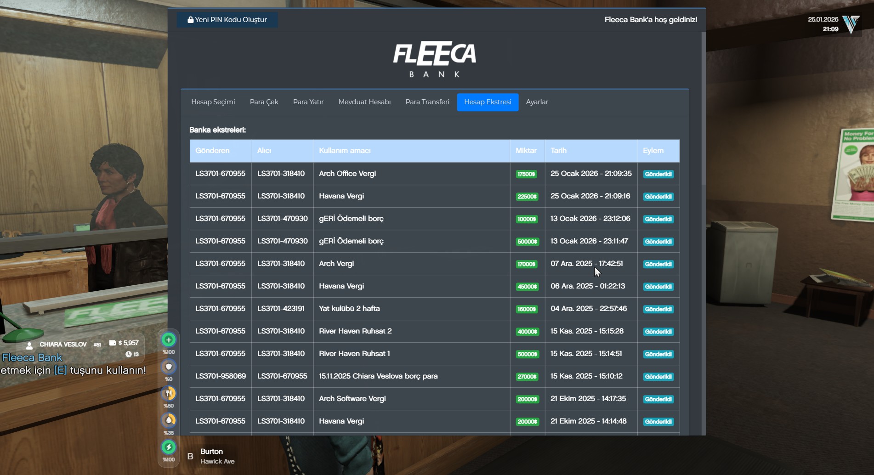Click the bank window vertical scrollbar
Image resolution: width=874 pixels, height=475 pixels.
tap(703, 108)
